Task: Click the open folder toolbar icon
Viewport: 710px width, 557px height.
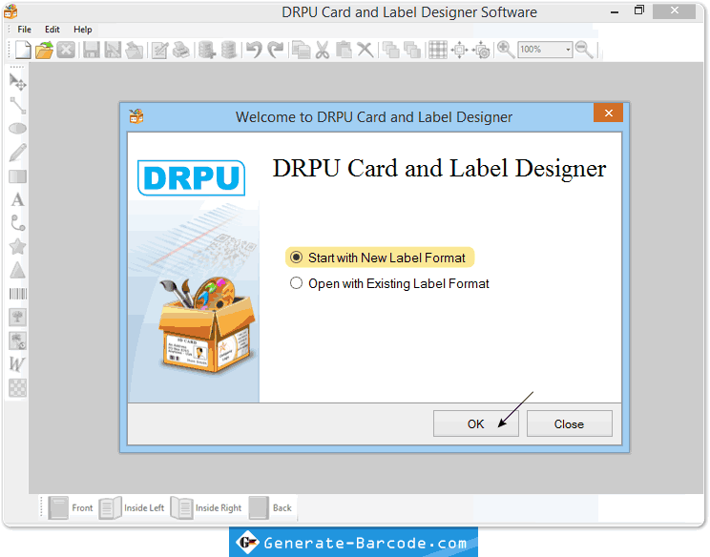Action: (44, 50)
